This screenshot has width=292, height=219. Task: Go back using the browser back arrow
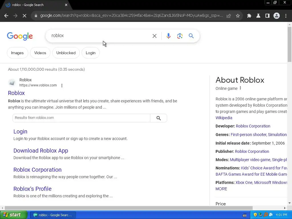coord(6,16)
